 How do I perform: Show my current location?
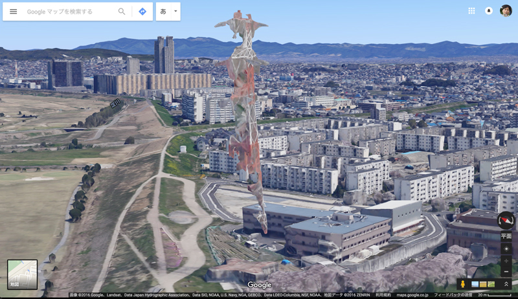tap(506, 249)
